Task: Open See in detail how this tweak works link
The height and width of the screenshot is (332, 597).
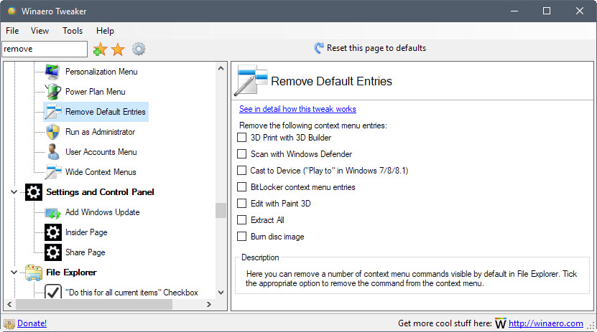Action: pos(297,109)
